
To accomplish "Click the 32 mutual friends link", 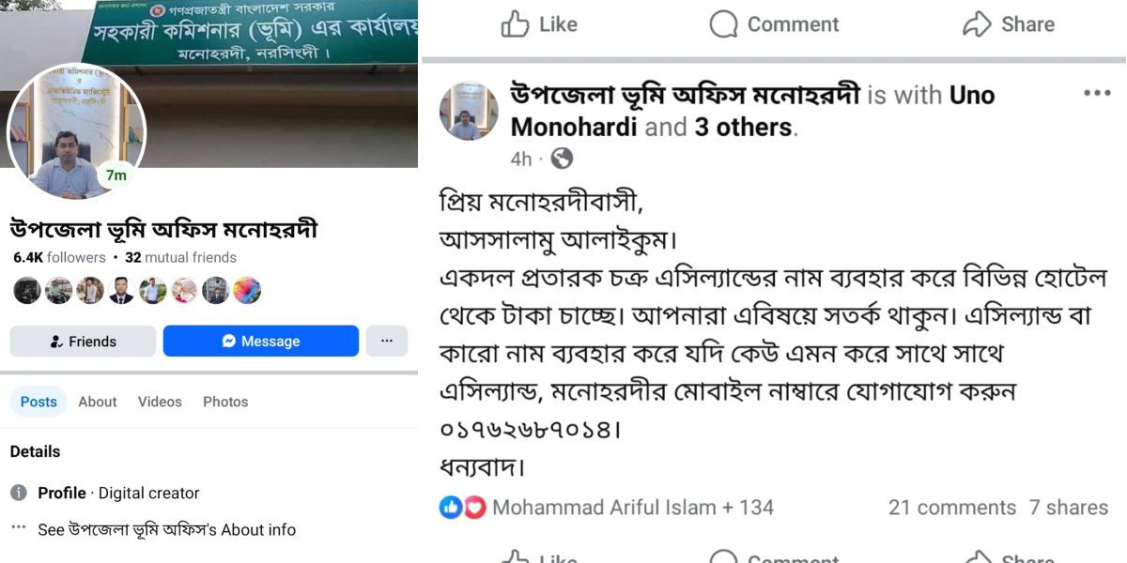I will point(180,257).
